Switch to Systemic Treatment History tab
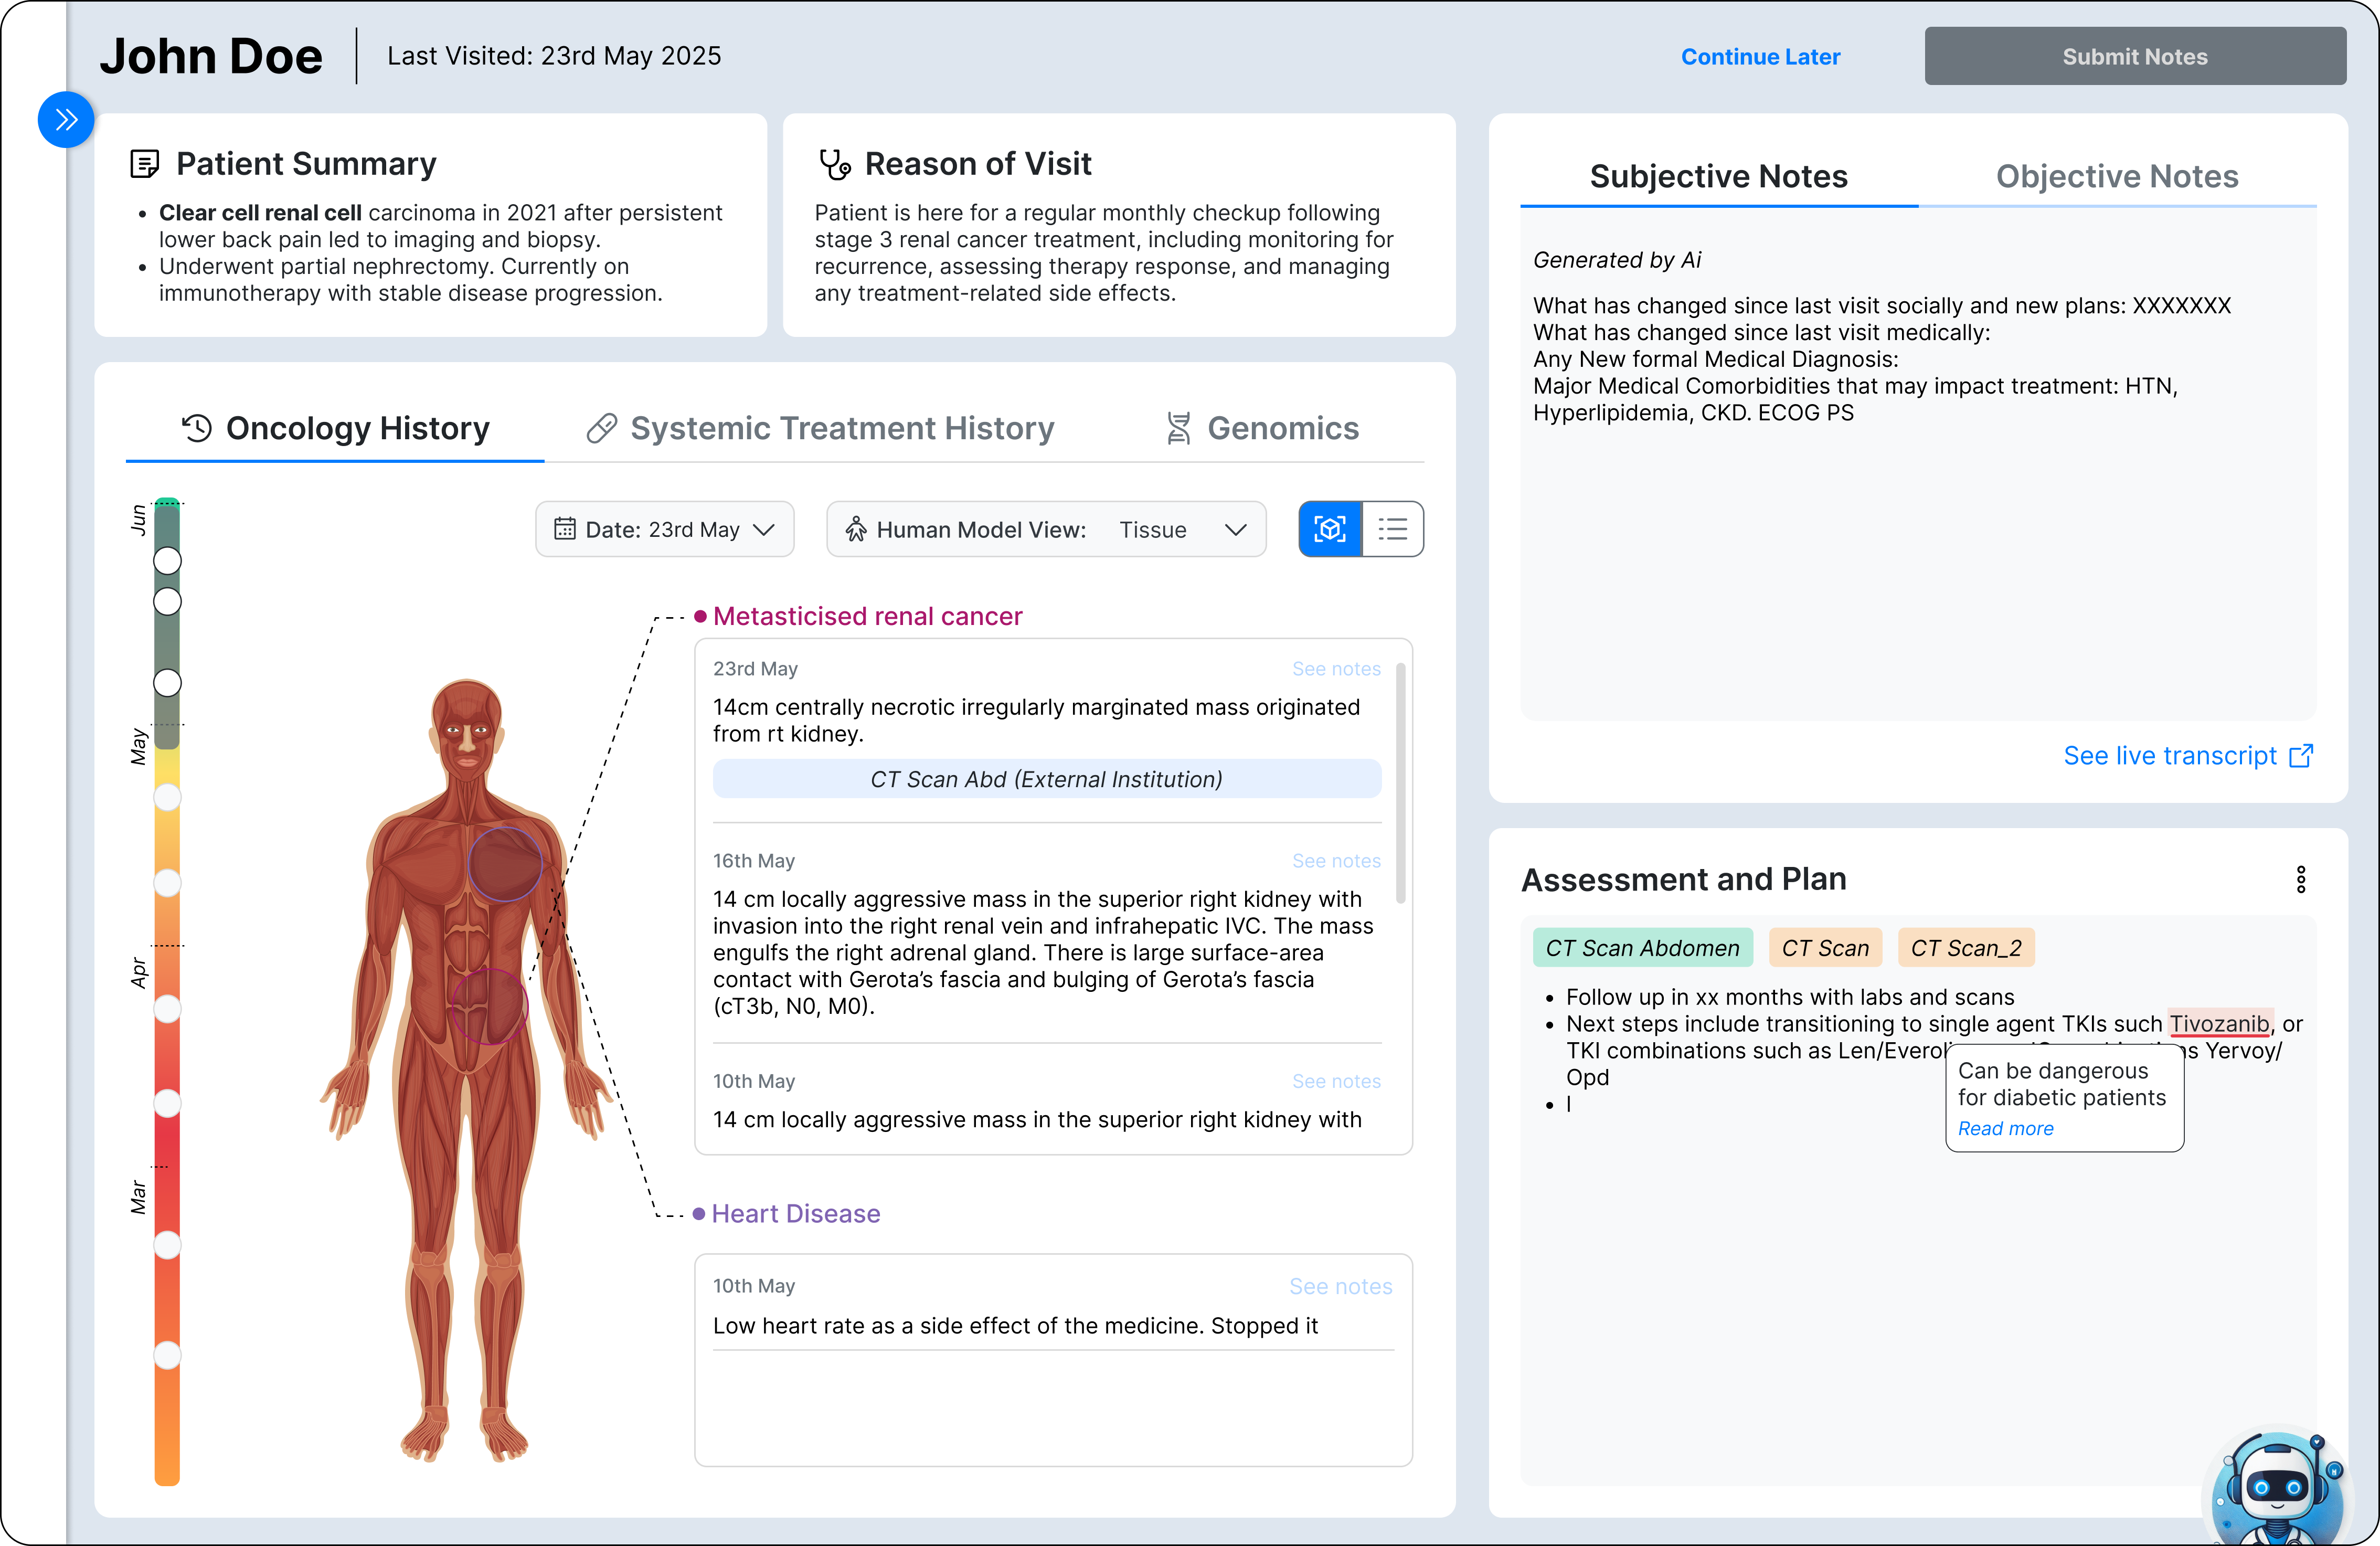 [841, 428]
